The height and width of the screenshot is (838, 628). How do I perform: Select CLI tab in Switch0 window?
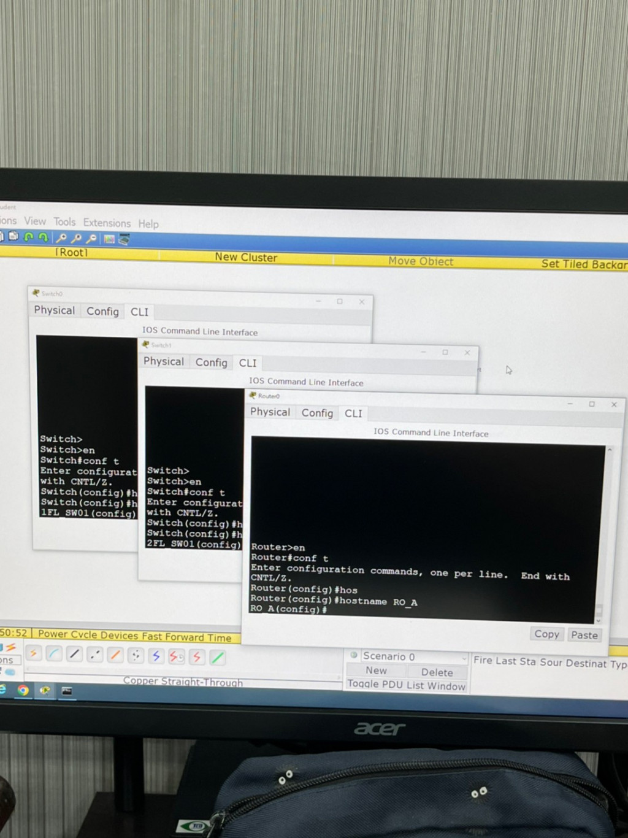(x=139, y=312)
